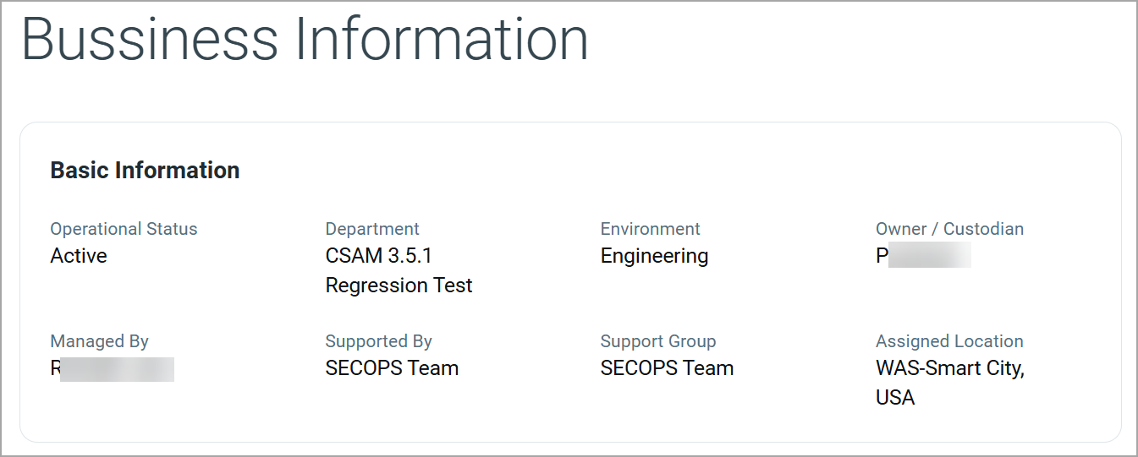The width and height of the screenshot is (1138, 457).
Task: Open the blurred owner name starting with P
Action: click(x=923, y=256)
